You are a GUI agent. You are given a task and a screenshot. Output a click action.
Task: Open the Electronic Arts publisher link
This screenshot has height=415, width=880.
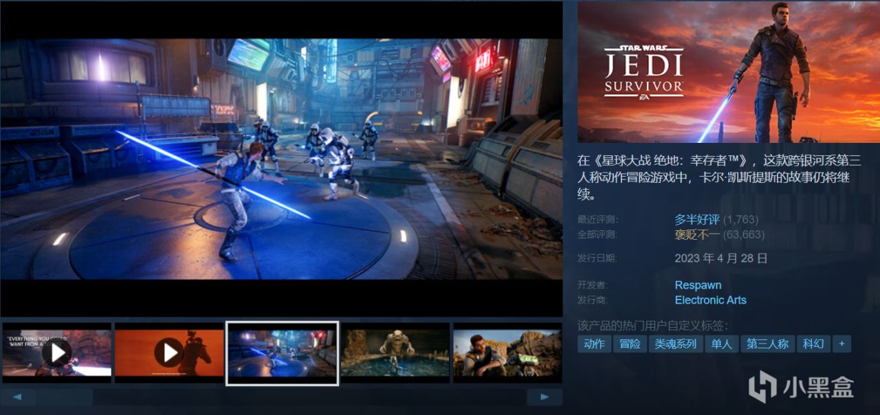click(710, 300)
